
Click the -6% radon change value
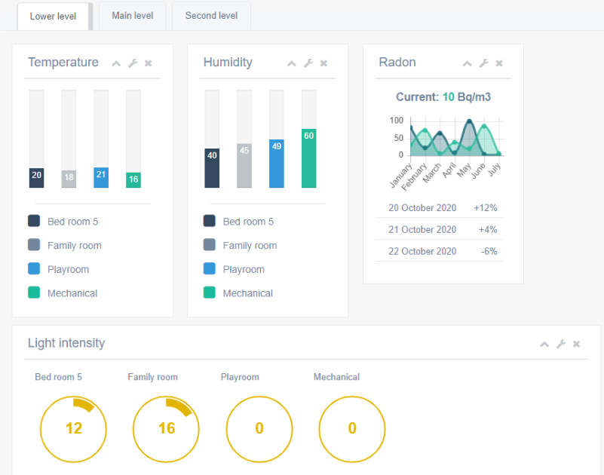tap(489, 251)
